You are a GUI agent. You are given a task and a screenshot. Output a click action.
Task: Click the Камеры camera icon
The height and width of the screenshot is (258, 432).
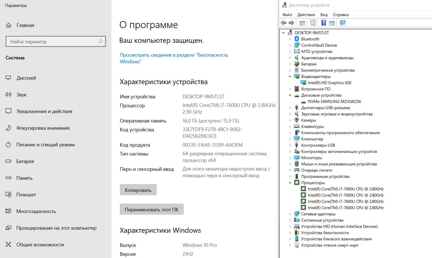297,120
